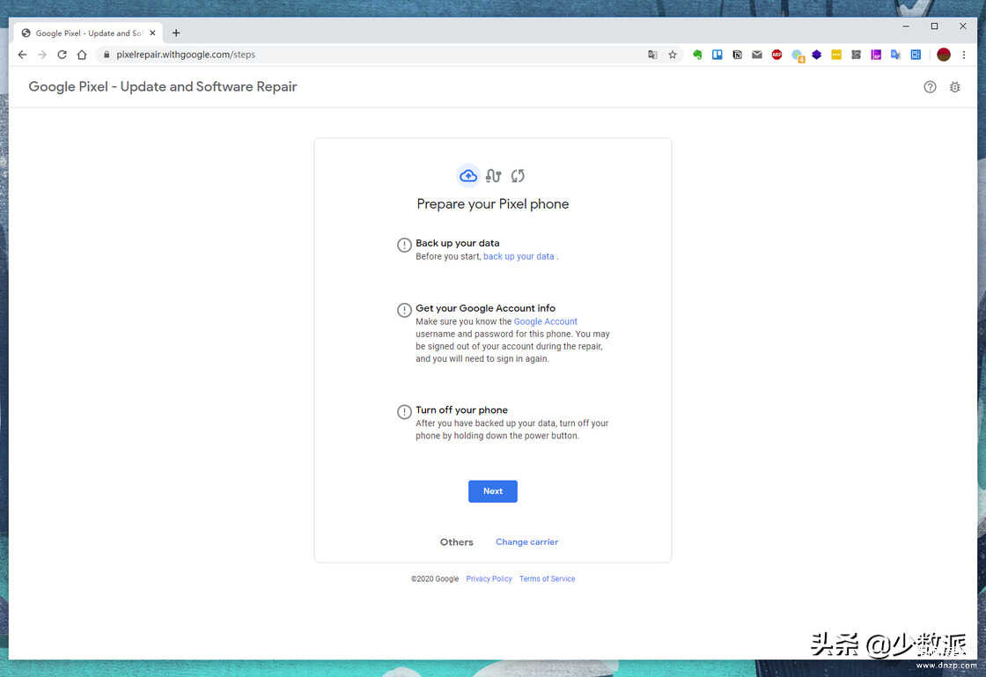The image size is (986, 677).
Task: Open the browser home page
Action: [x=82, y=55]
